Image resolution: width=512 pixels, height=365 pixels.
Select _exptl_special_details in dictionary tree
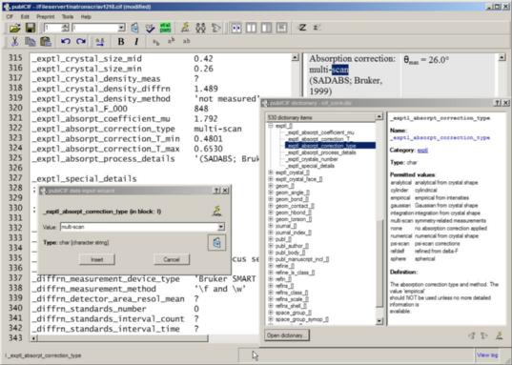pos(311,166)
